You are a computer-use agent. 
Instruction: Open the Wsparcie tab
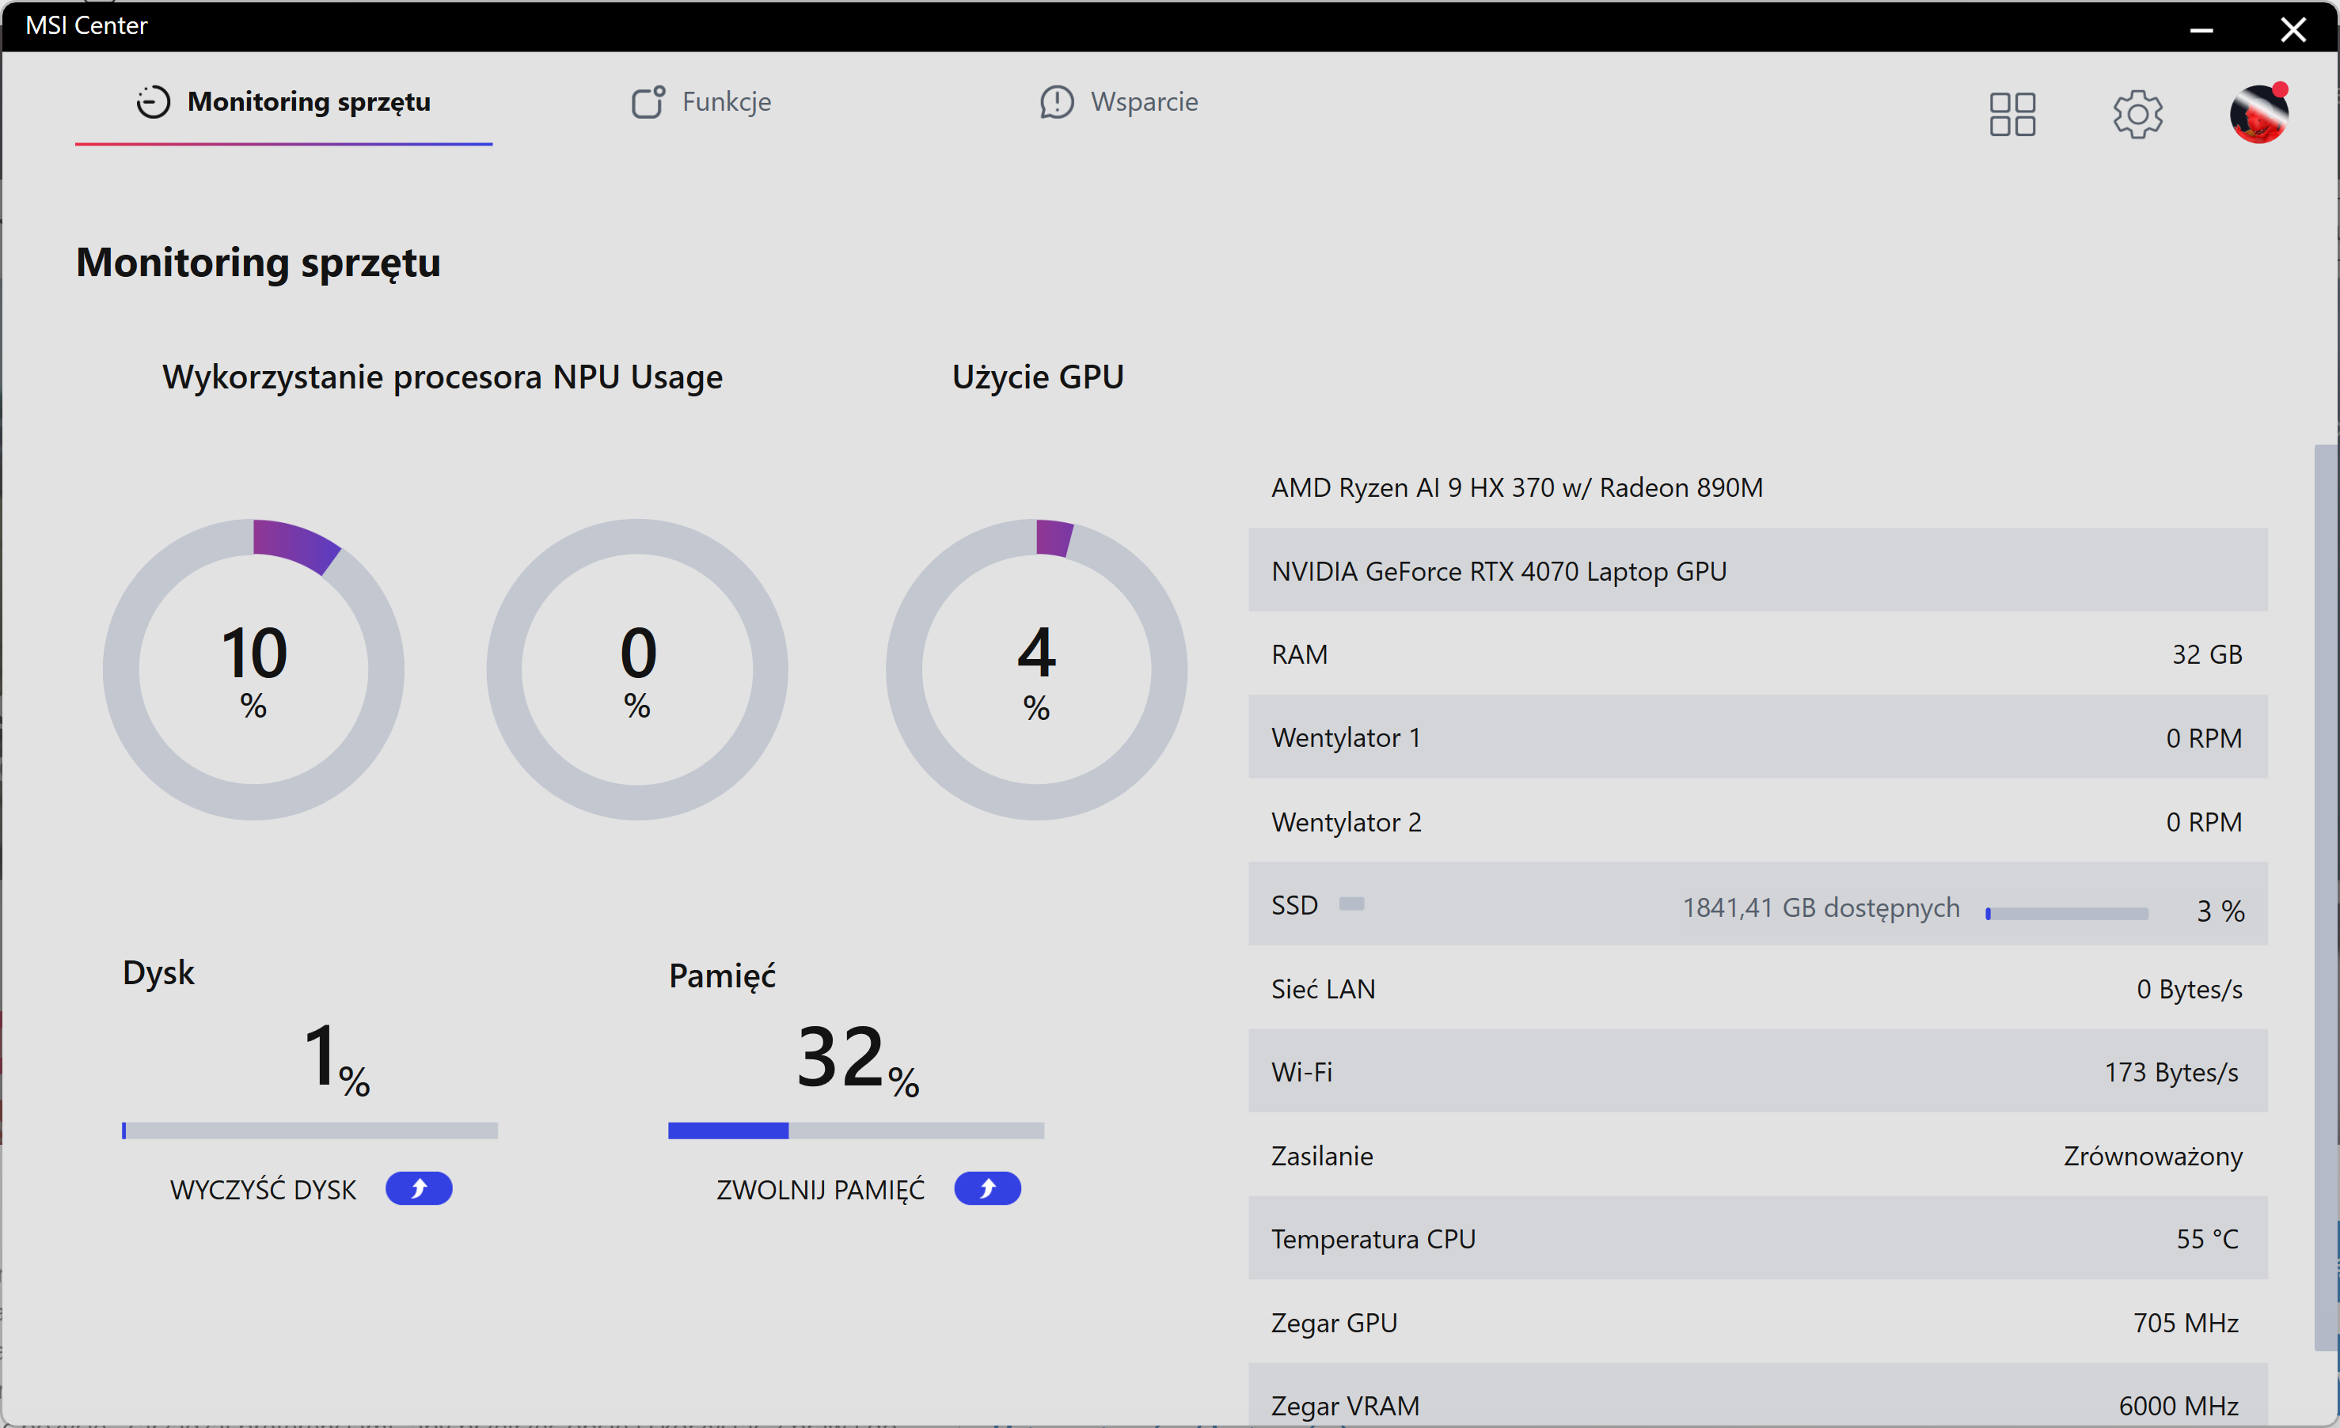pos(1119,103)
